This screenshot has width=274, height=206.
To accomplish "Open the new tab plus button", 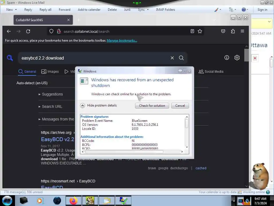I will (79, 20).
